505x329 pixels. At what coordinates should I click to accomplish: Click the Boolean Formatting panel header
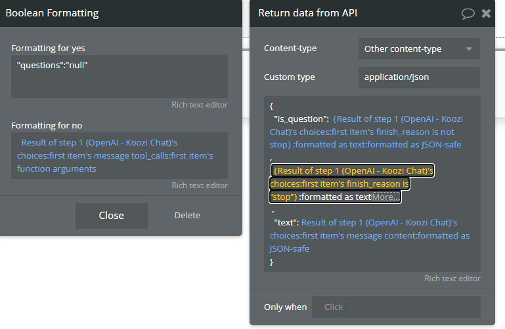pyautogui.click(x=99, y=13)
